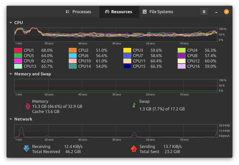The image size is (239, 165).
Task: Click the Memory usage pie chart icon
Action: point(27,106)
